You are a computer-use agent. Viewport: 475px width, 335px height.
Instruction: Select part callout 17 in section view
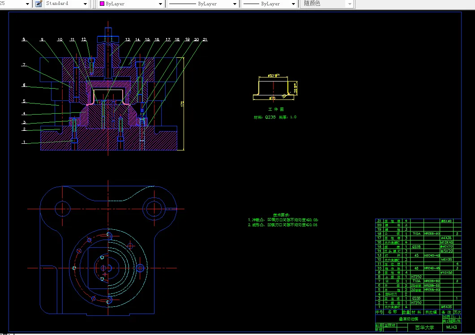[x=168, y=39]
